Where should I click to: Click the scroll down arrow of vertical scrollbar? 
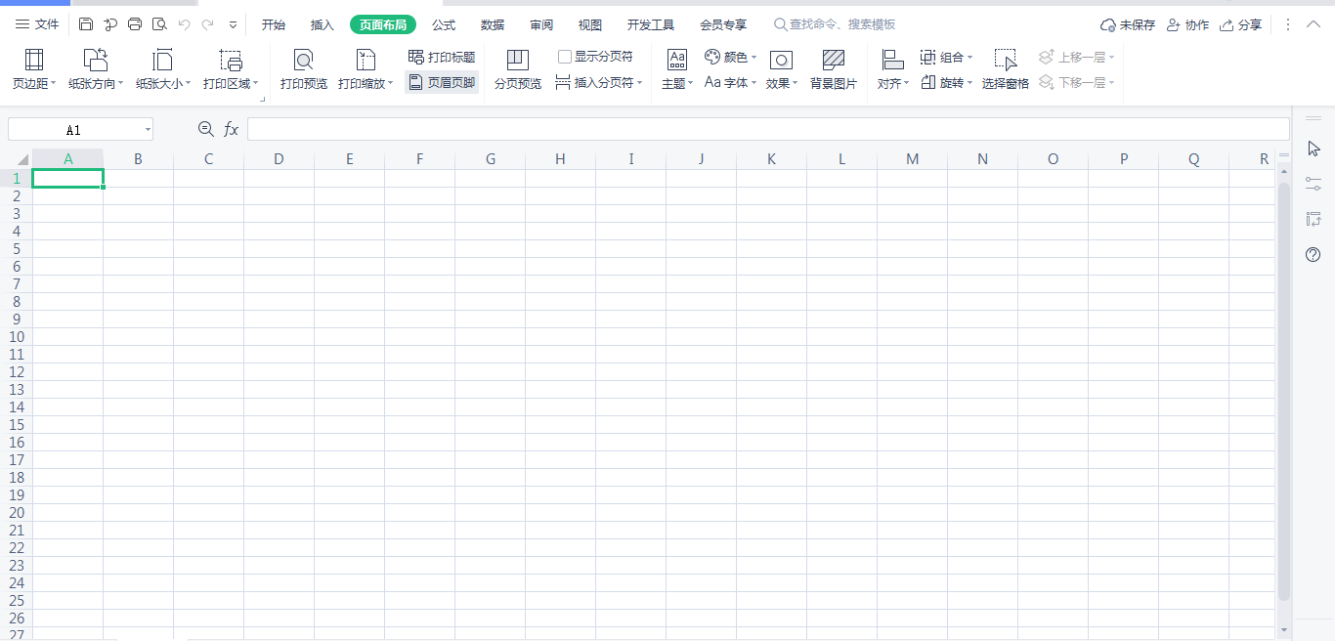[x=1284, y=631]
